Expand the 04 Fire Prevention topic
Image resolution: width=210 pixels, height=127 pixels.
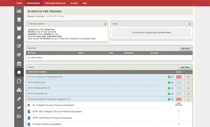(x=188, y=94)
